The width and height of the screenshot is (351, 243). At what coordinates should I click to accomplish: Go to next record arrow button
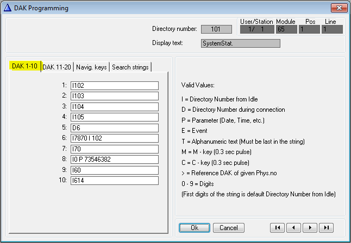(x=310, y=228)
